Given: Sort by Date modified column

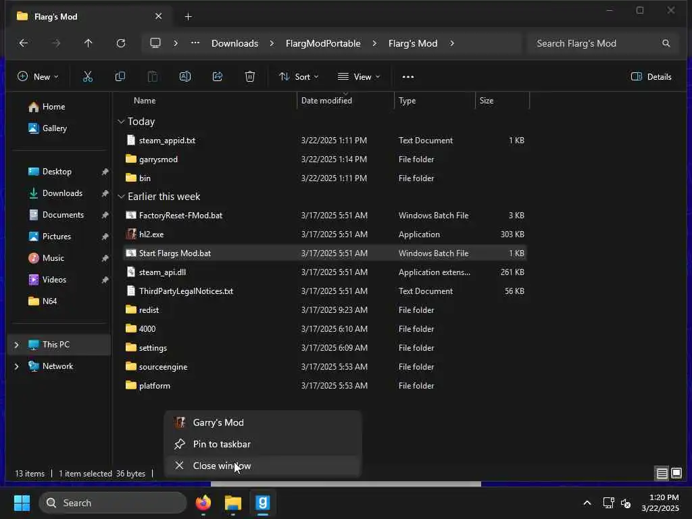Looking at the screenshot, I should tap(326, 101).
